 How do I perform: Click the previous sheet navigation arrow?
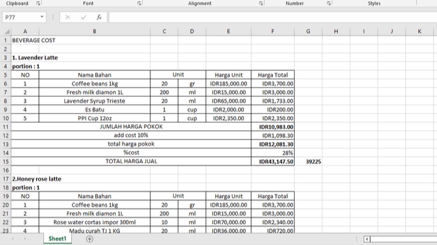tap(13, 239)
